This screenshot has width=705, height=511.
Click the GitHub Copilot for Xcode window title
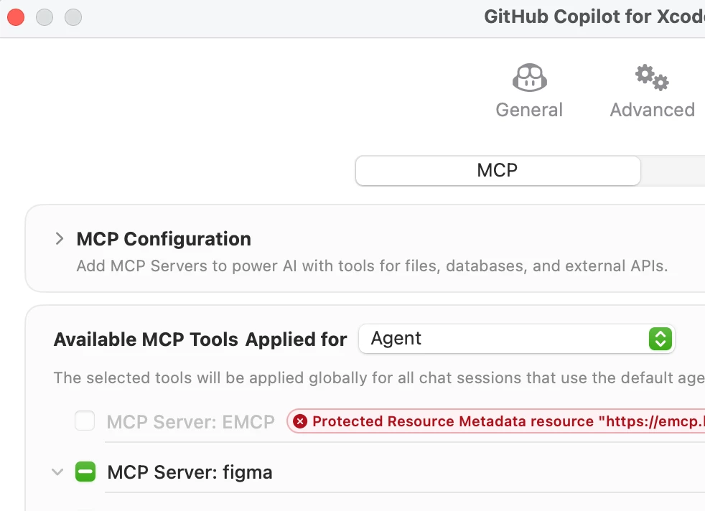pos(594,17)
